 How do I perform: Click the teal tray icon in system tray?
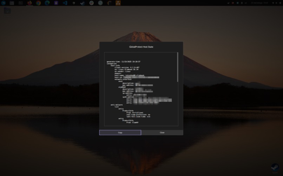point(237,3)
